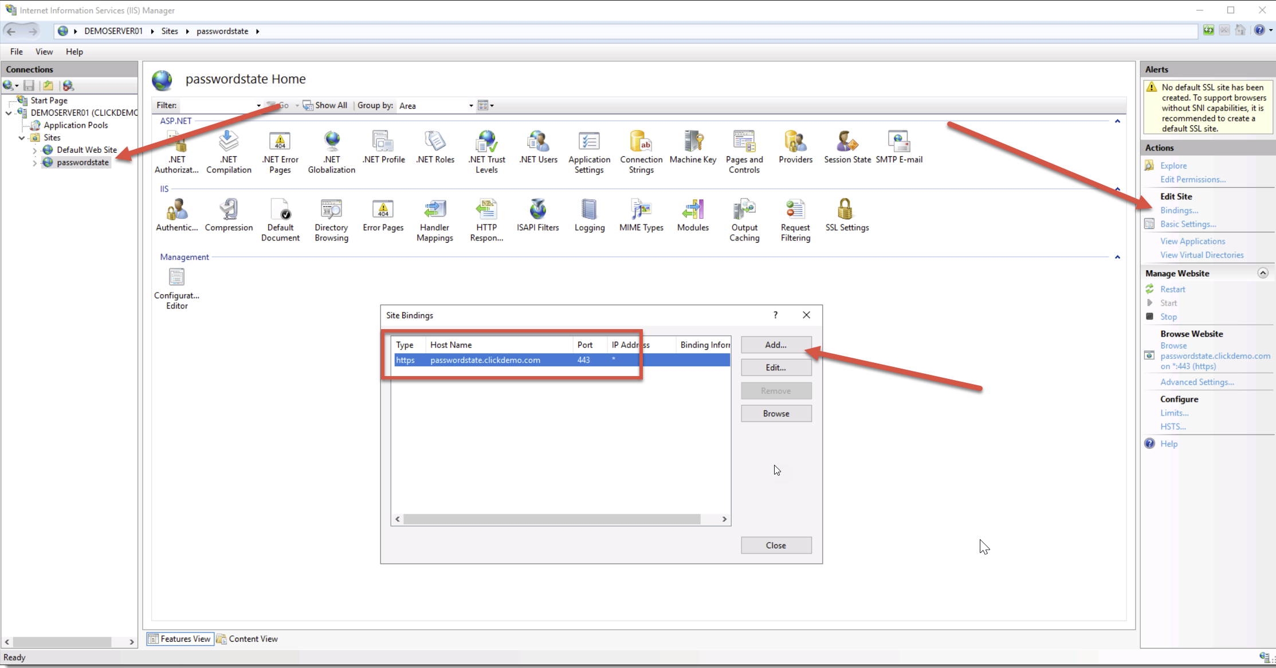Open the Pages and Controls feature
Image resolution: width=1276 pixels, height=668 pixels.
click(x=744, y=152)
